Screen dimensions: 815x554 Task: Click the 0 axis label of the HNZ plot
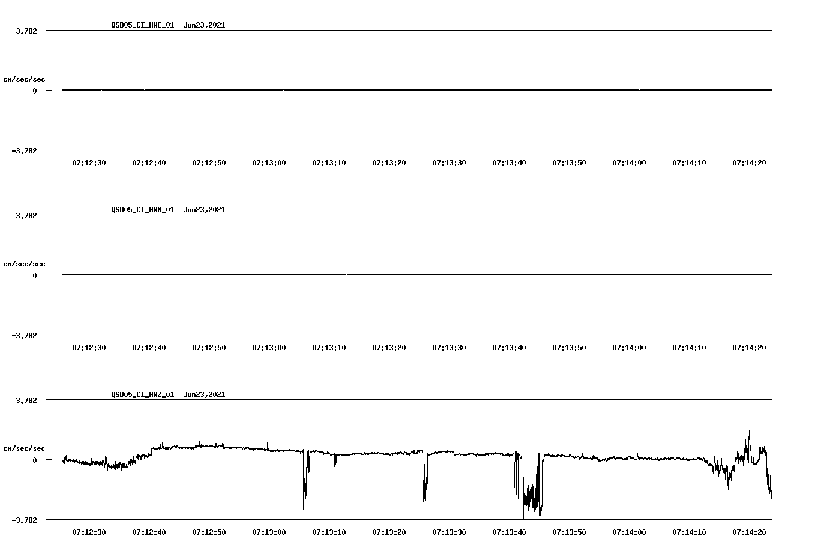click(x=35, y=460)
